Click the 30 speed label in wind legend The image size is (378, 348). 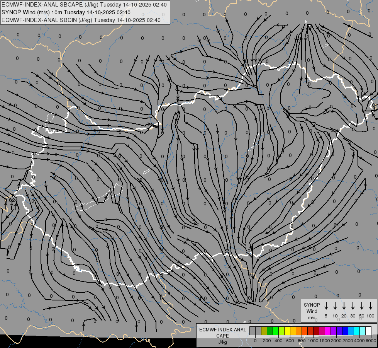click(353, 316)
